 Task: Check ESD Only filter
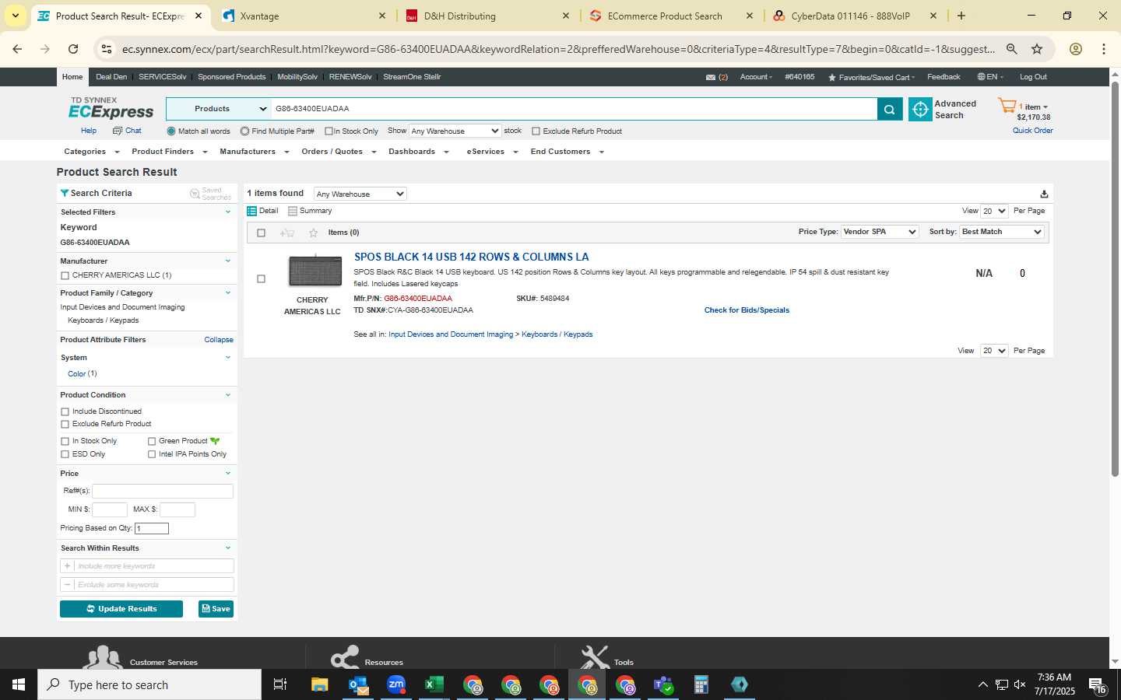tap(65, 454)
